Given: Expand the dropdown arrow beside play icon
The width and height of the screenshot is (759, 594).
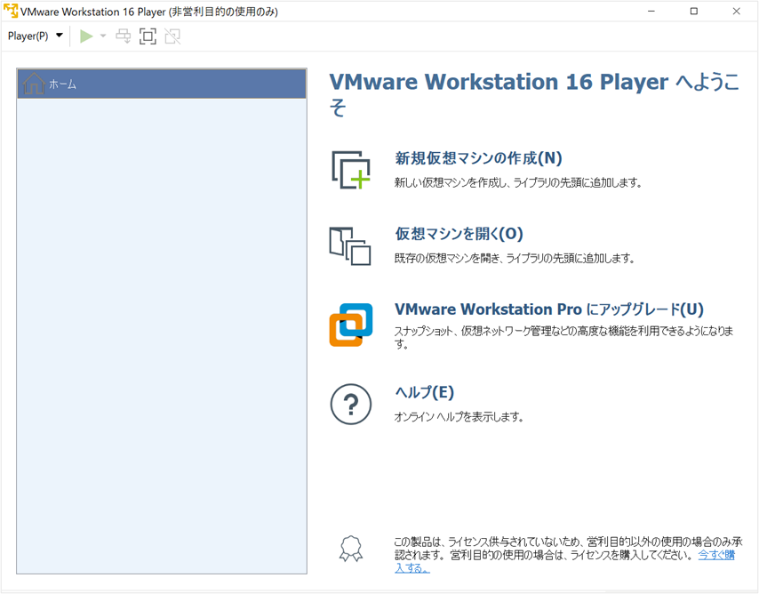Looking at the screenshot, I should (x=103, y=36).
